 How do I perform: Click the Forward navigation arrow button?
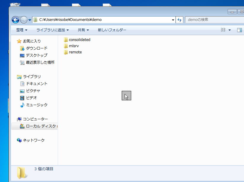click(x=24, y=20)
